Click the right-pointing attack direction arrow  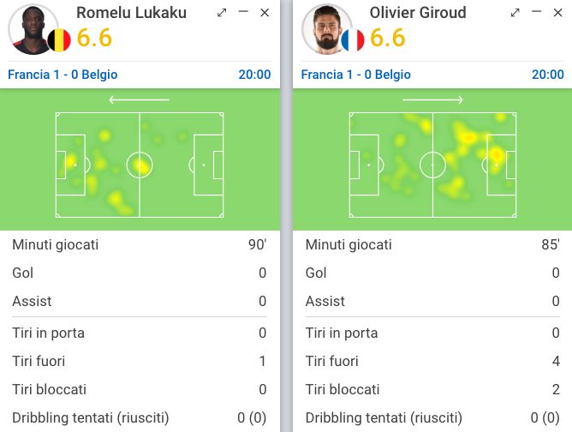pyautogui.click(x=432, y=99)
